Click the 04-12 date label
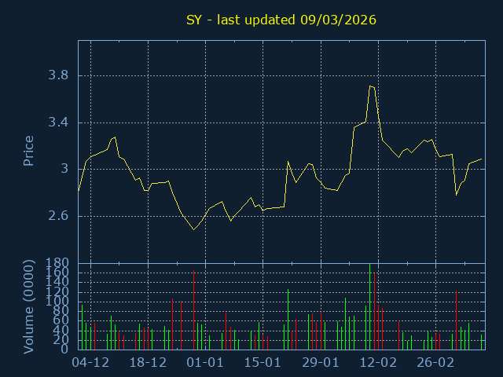Screen dimensions: 503x377 (90, 363)
